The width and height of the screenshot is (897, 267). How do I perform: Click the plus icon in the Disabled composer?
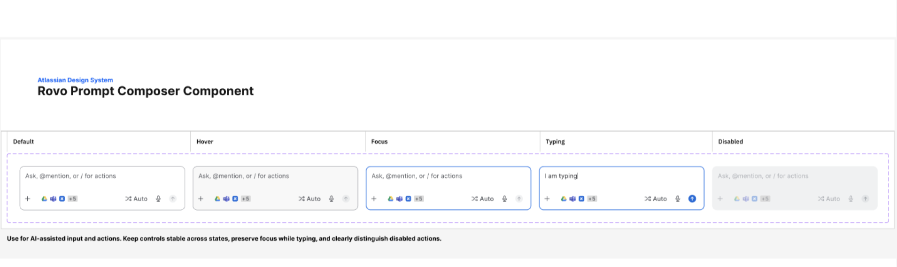point(720,199)
